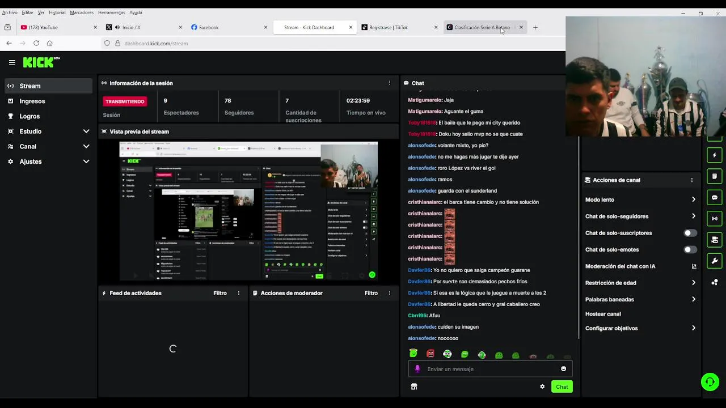Open the Herramientas menu
Screen dimensions: 726x408
pyautogui.click(x=111, y=12)
